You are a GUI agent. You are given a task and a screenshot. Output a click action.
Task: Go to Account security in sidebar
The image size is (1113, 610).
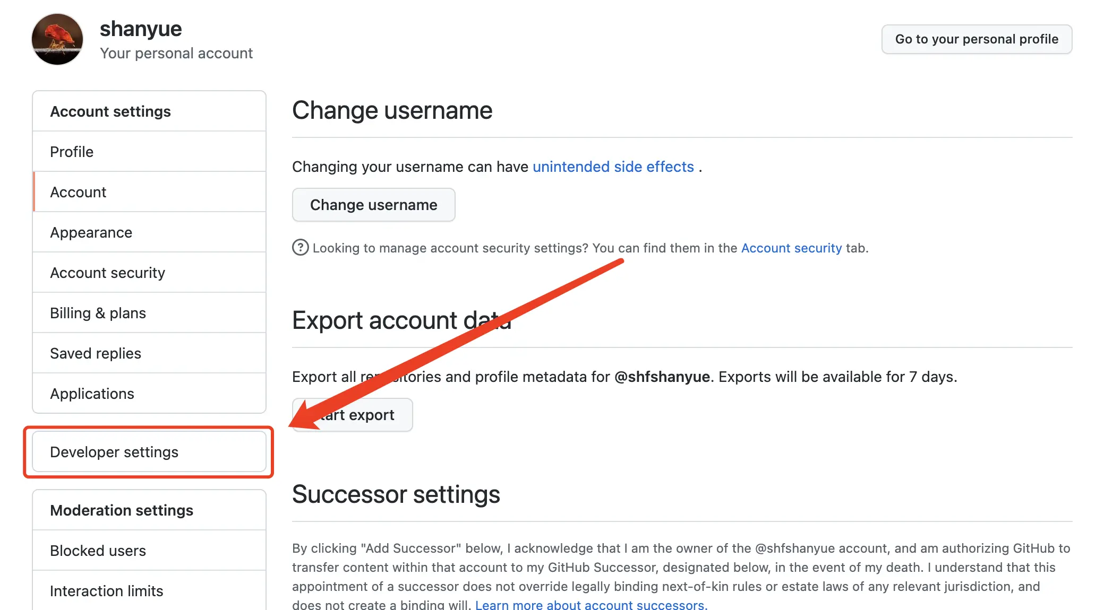point(149,273)
